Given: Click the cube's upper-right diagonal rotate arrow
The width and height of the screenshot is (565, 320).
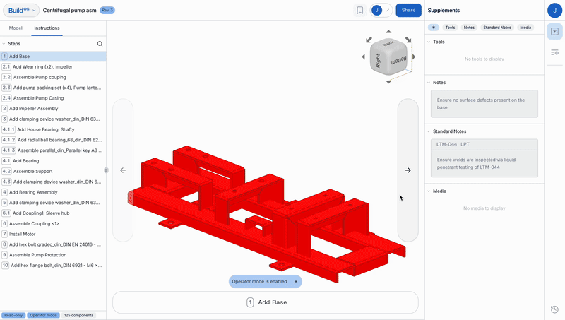Looking at the screenshot, I should (408, 40).
